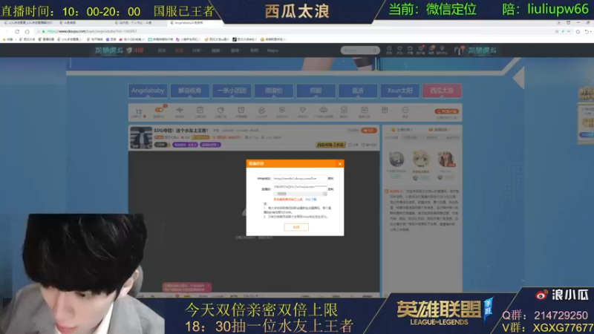Select the Xsun太阳 streamer tab
Viewport: 594px width, 334px height.
[399, 91]
